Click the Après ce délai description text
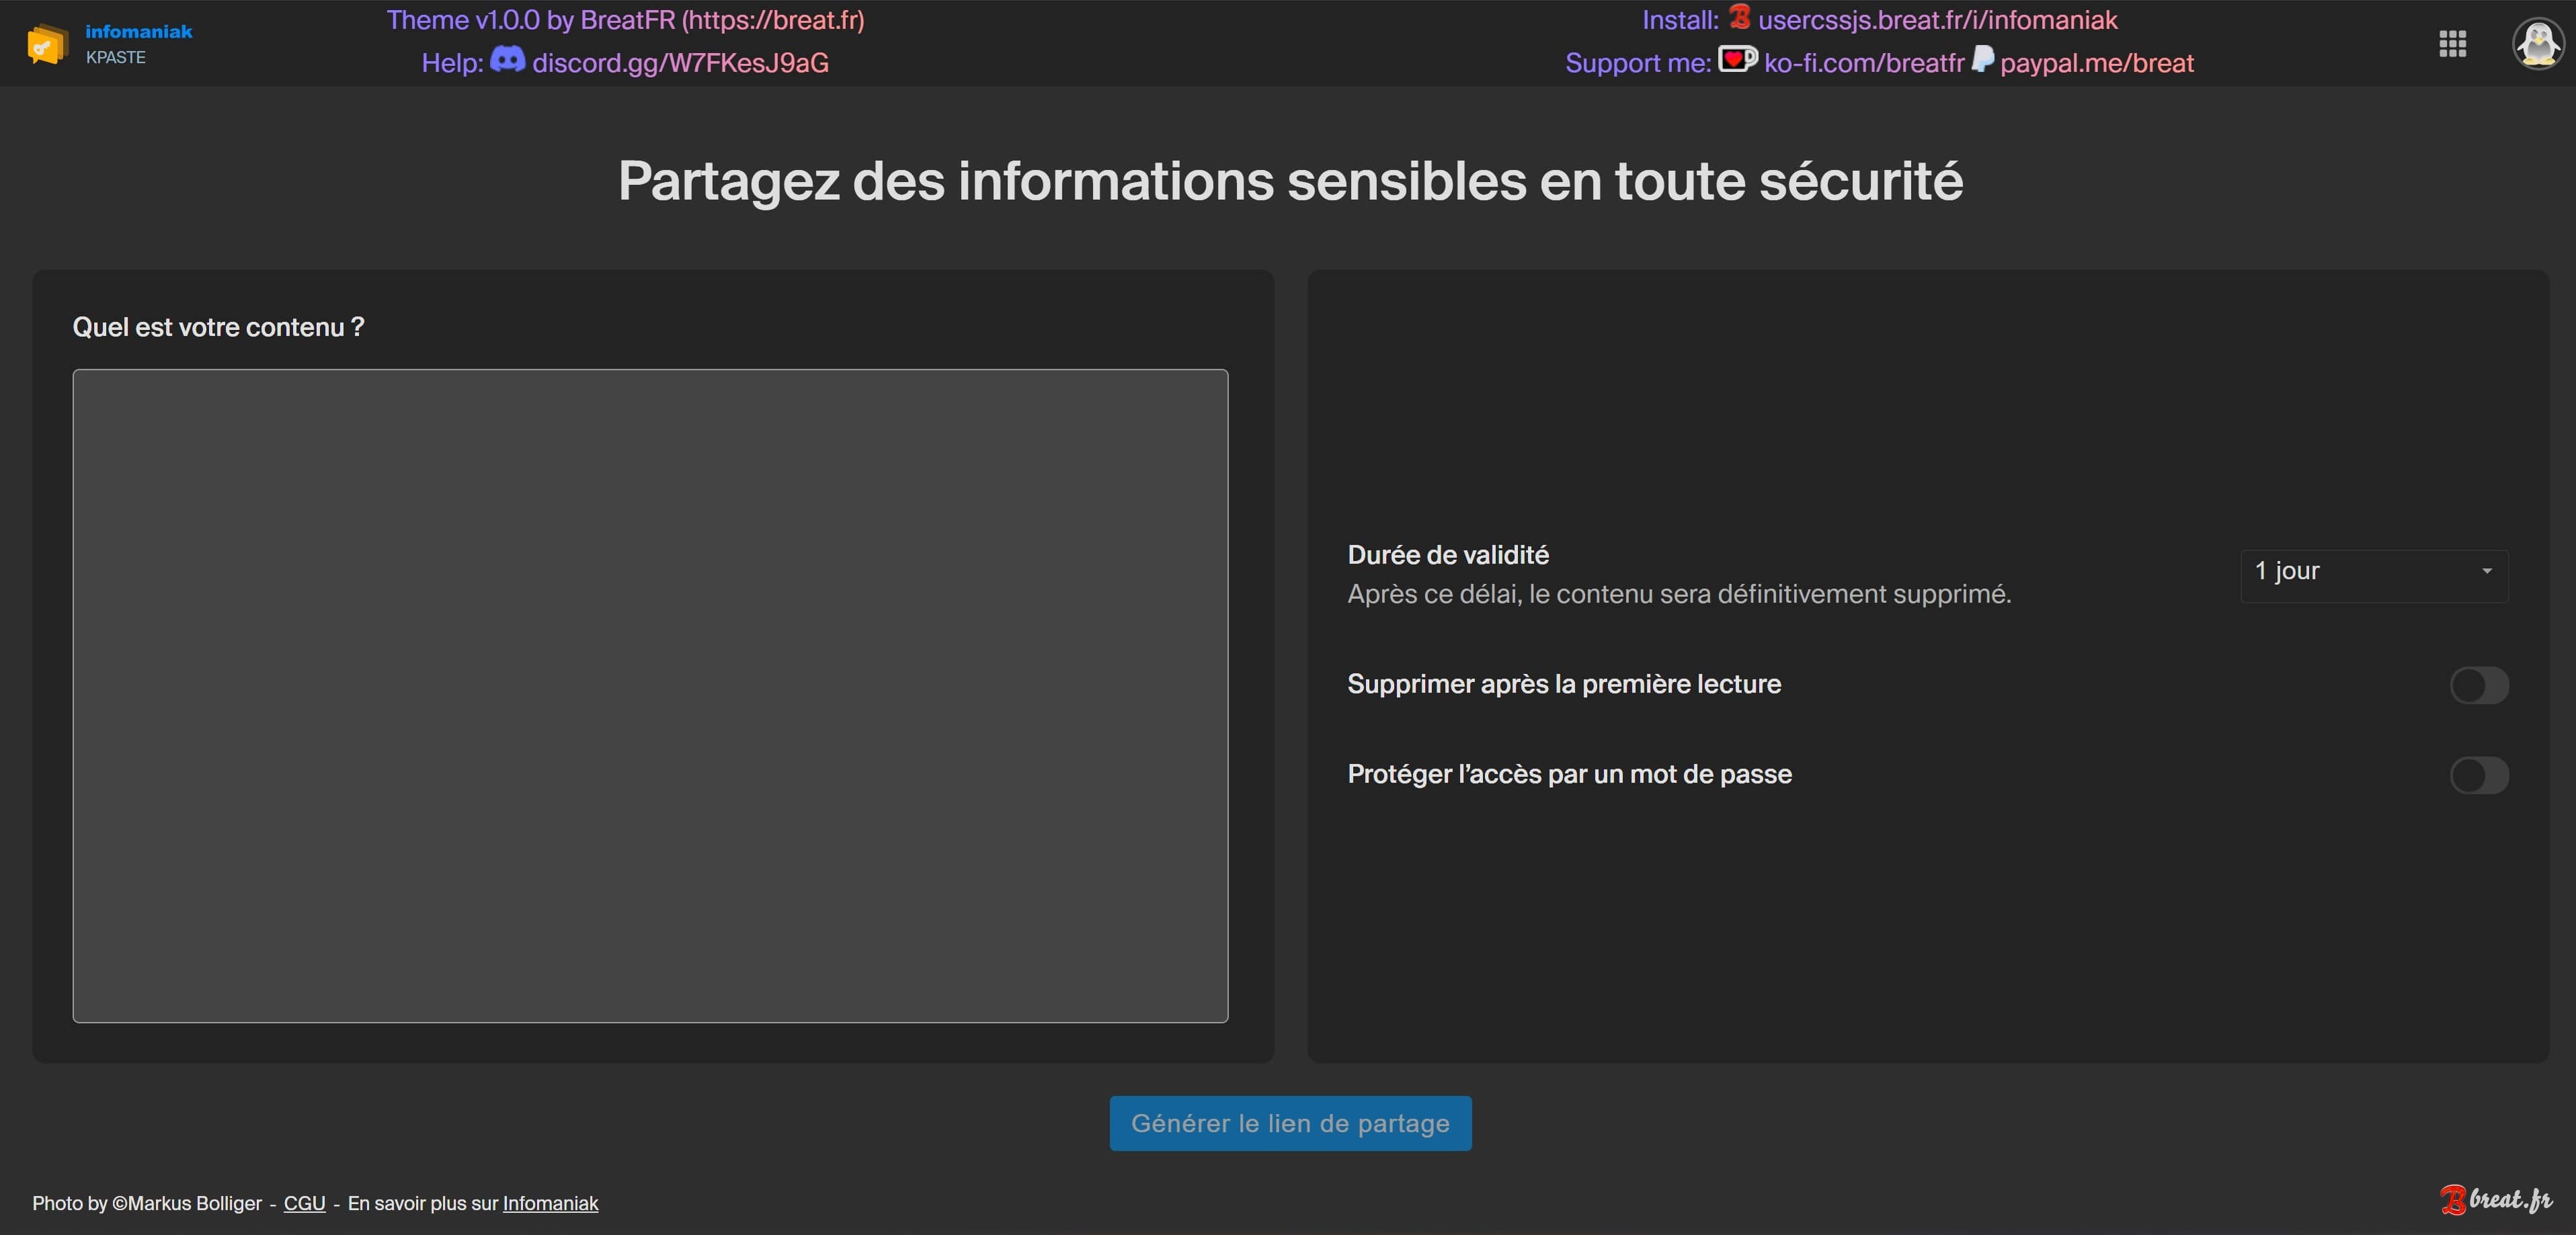The height and width of the screenshot is (1235, 2576). [1679, 593]
